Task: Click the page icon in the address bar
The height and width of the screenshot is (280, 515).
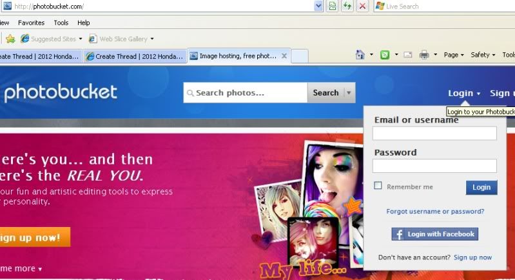Action: click(7, 6)
